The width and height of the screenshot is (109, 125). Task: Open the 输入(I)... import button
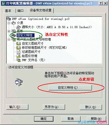(x=17, y=107)
